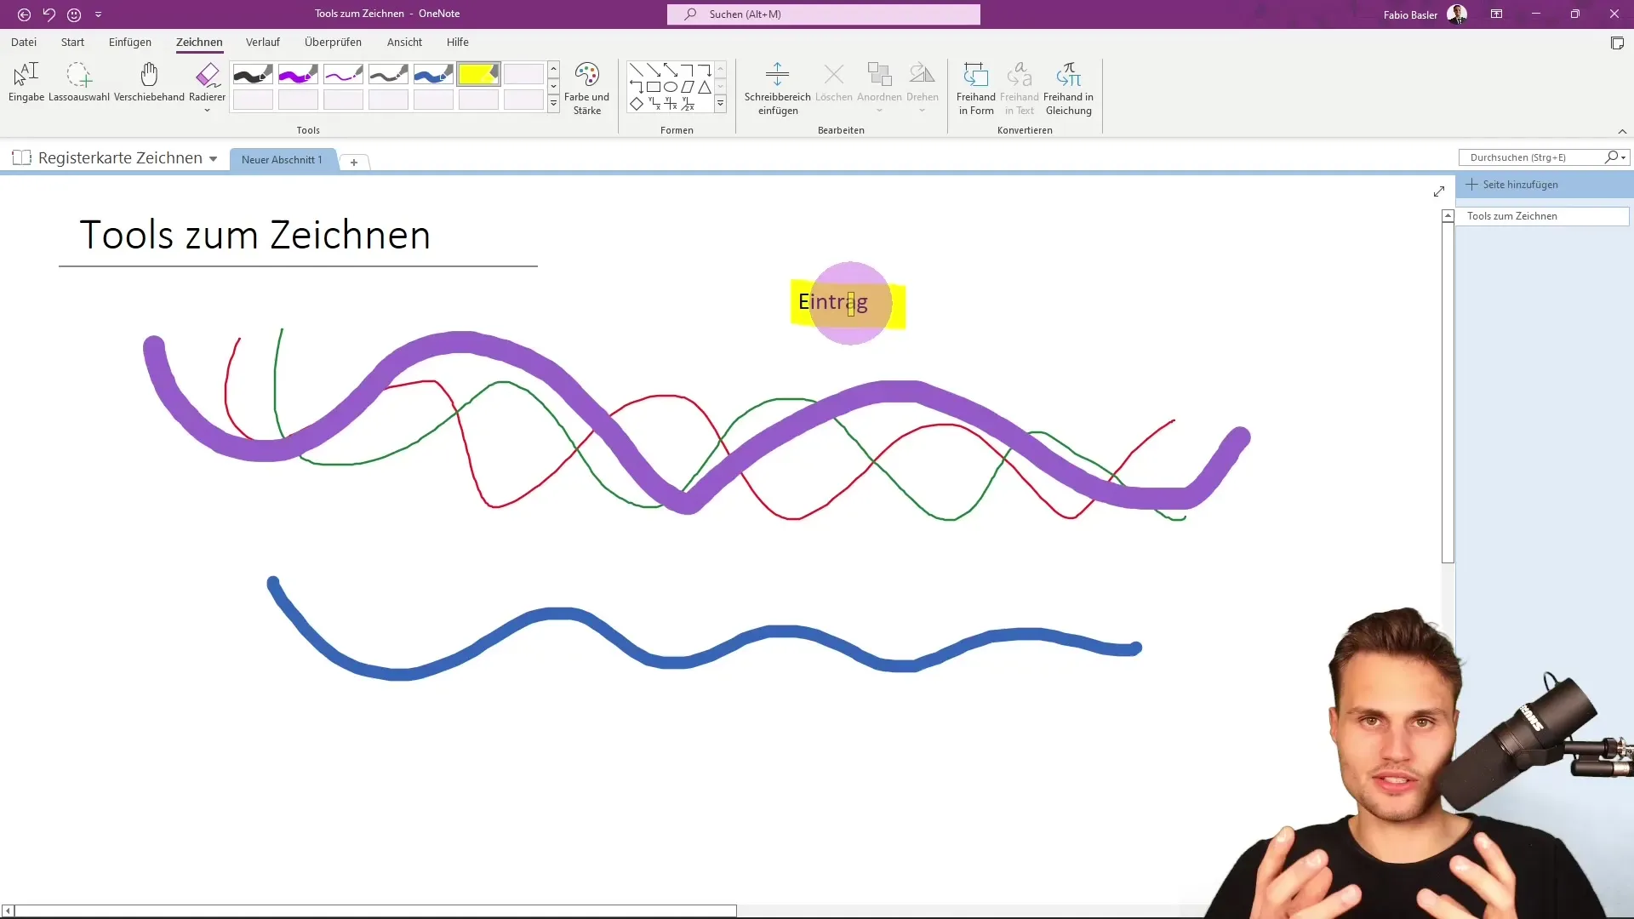Image resolution: width=1634 pixels, height=919 pixels.
Task: Expand the Formen shapes gallery
Action: click(720, 103)
